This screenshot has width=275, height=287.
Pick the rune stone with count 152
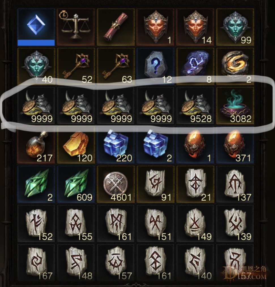point(36,223)
